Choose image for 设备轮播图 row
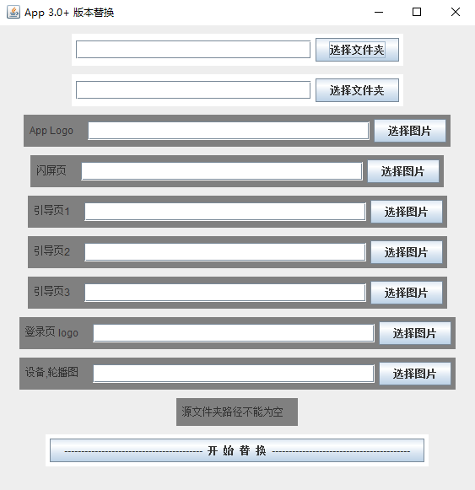This screenshot has width=475, height=490. point(415,374)
